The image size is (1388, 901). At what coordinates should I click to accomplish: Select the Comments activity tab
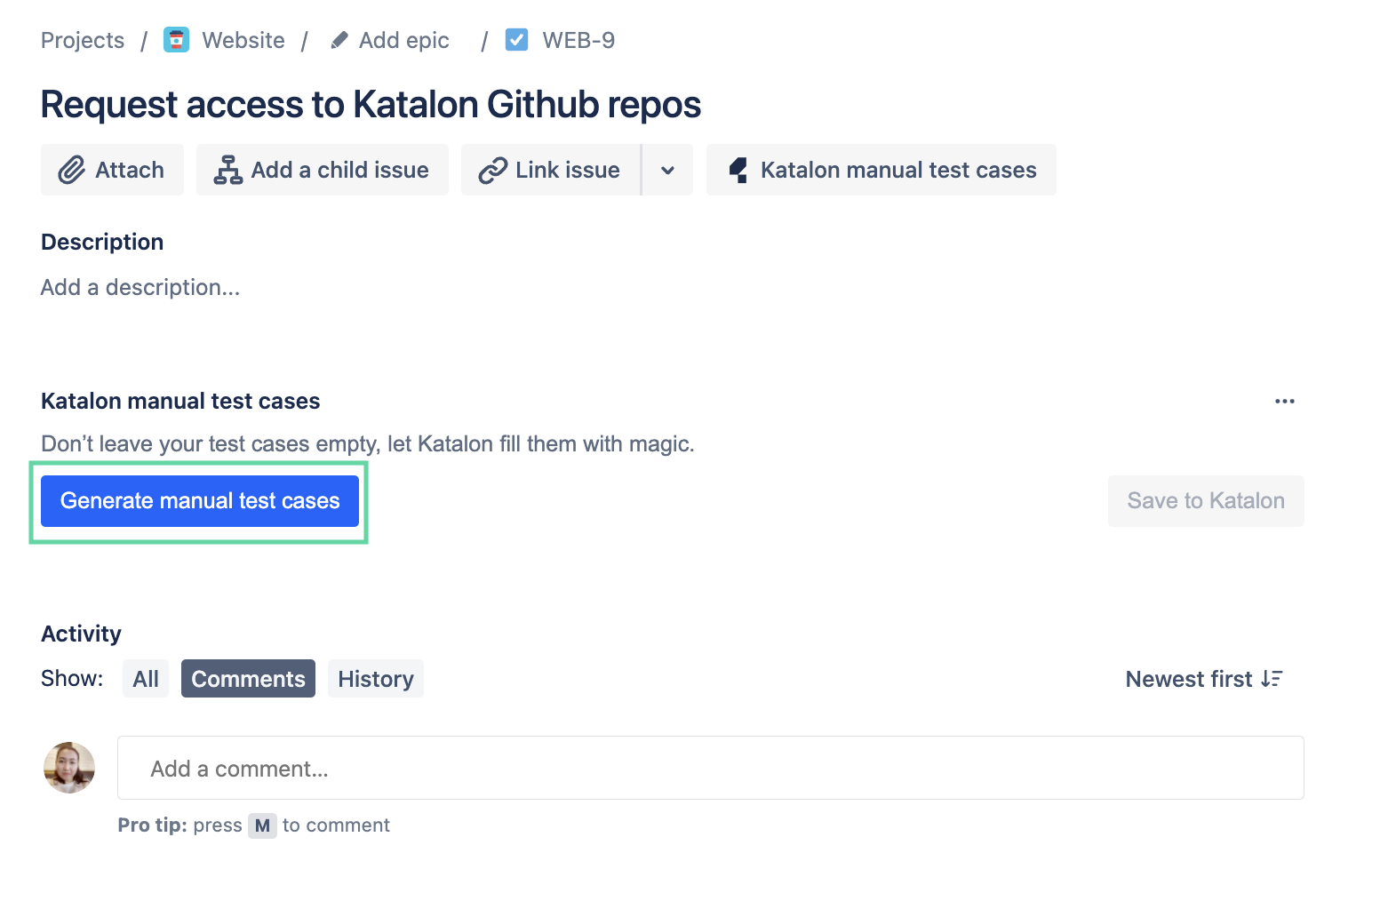pyautogui.click(x=248, y=679)
